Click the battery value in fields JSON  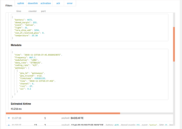pos(29,20)
